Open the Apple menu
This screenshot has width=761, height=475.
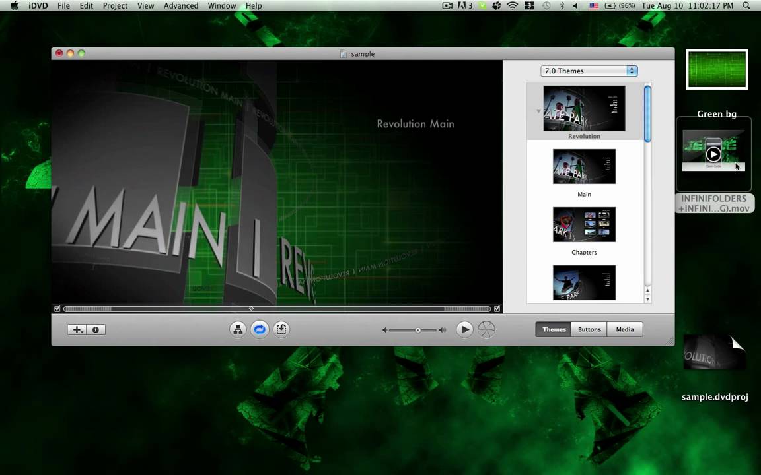pyautogui.click(x=14, y=6)
